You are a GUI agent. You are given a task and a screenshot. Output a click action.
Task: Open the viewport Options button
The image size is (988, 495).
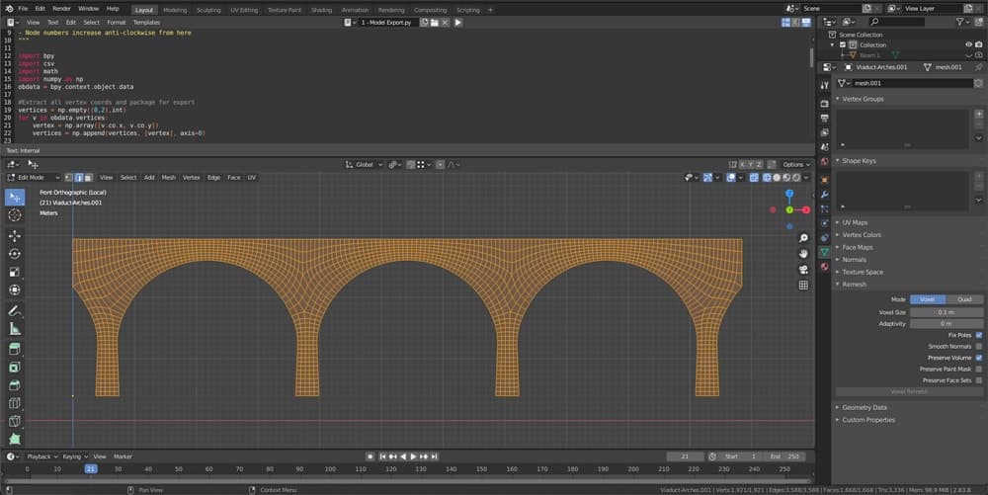point(794,164)
